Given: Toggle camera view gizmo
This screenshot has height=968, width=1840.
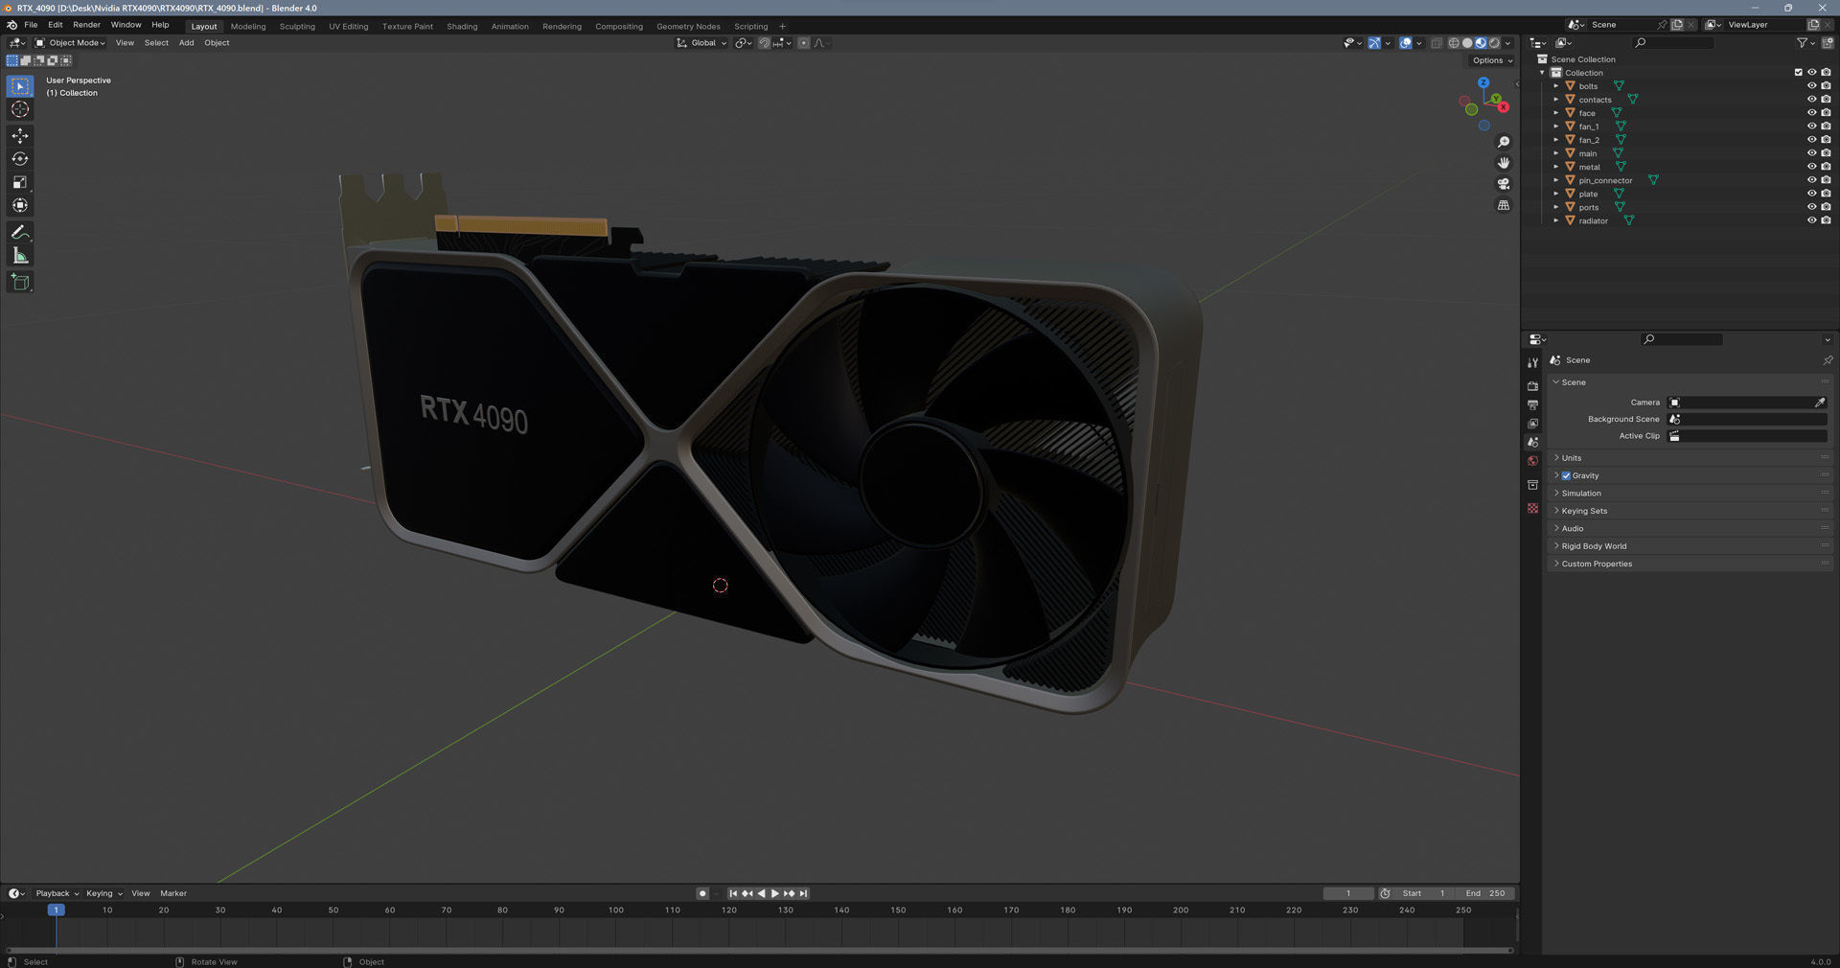Looking at the screenshot, I should pyautogui.click(x=1504, y=184).
